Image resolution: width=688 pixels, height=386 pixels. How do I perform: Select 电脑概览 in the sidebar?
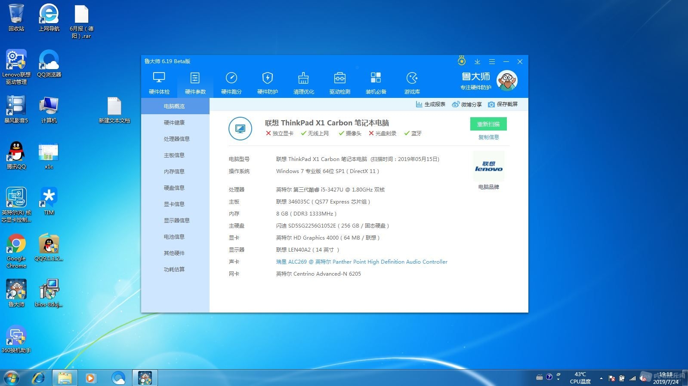point(175,106)
